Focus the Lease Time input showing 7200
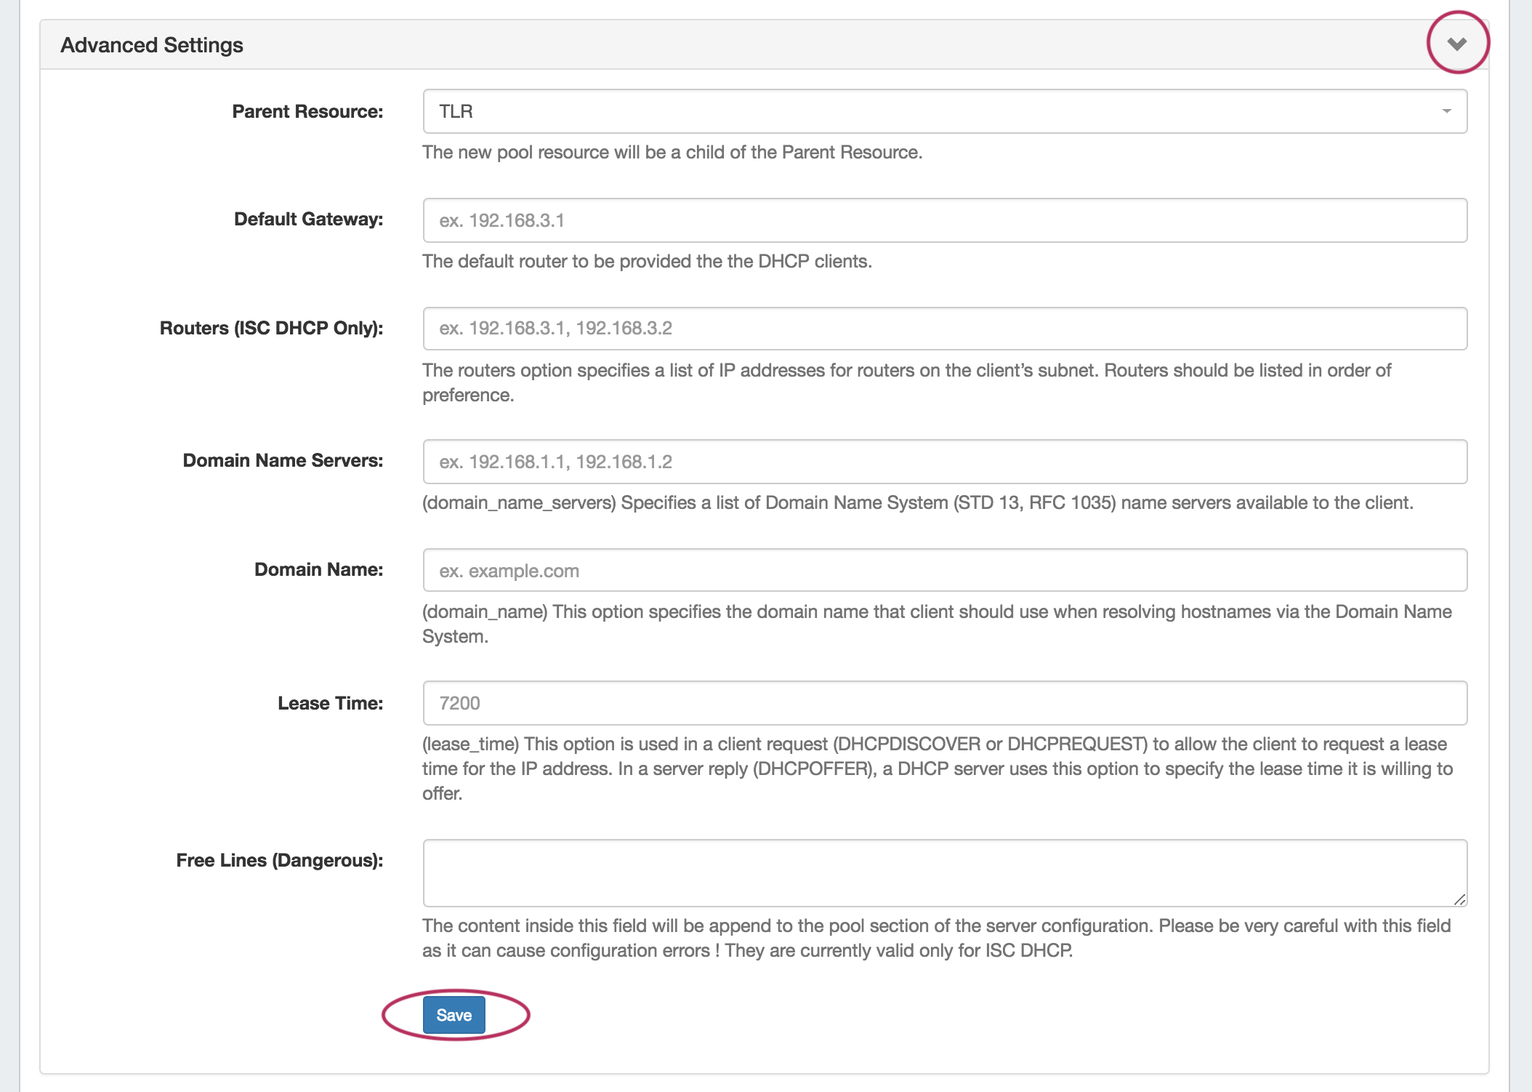 tap(943, 703)
